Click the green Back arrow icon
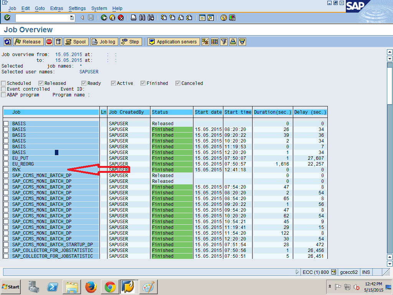Viewport: 393px width, 295px height. 104,18
